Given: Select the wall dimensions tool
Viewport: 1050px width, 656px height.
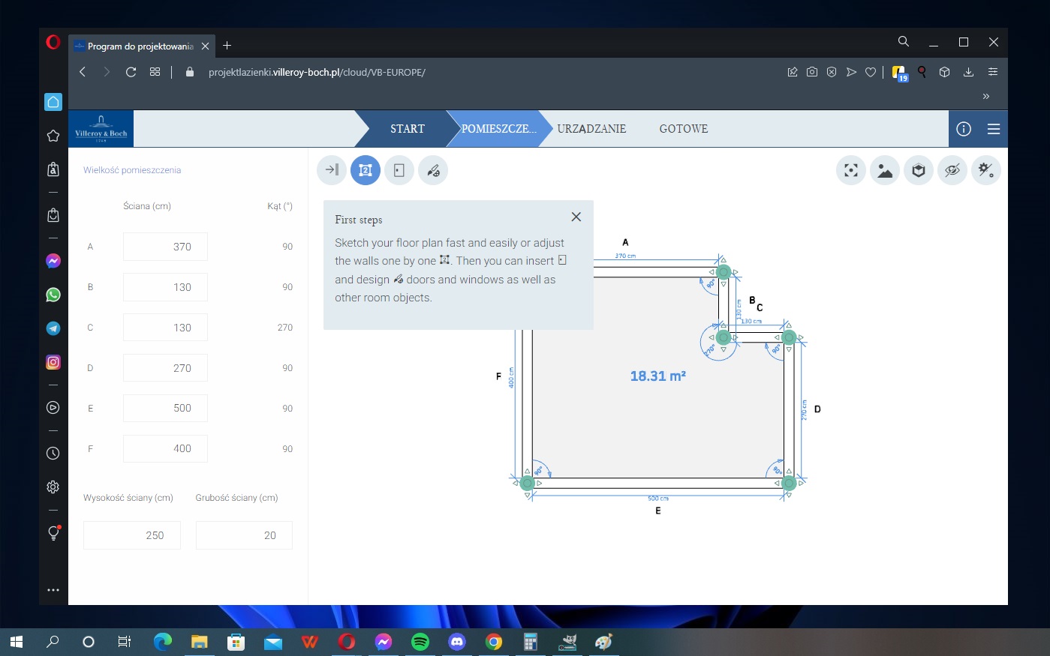Looking at the screenshot, I should click(366, 170).
